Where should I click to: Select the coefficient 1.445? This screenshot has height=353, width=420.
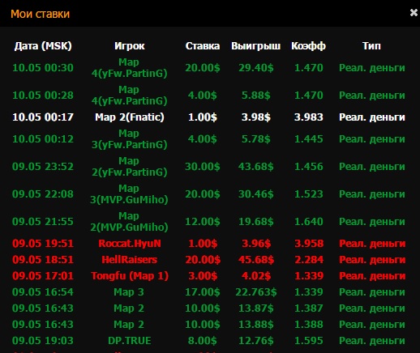(308, 139)
